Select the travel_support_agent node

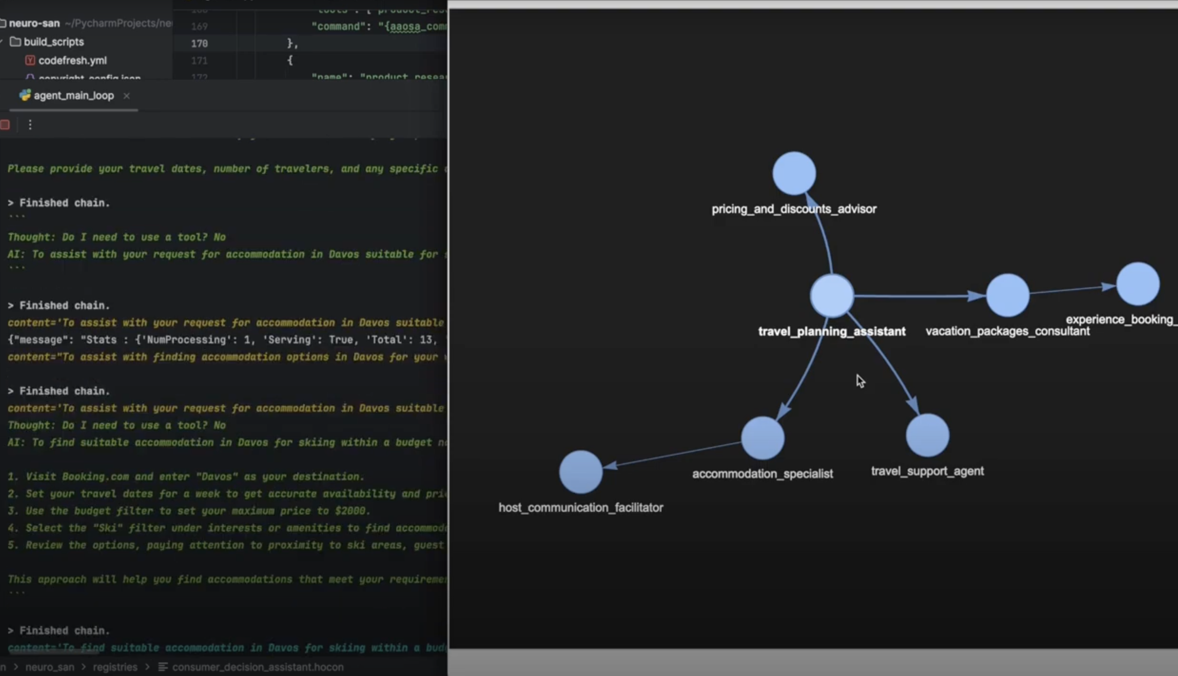(928, 436)
